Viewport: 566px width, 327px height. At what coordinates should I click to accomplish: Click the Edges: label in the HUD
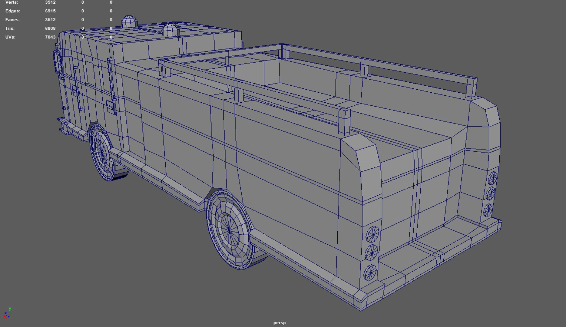13,11
